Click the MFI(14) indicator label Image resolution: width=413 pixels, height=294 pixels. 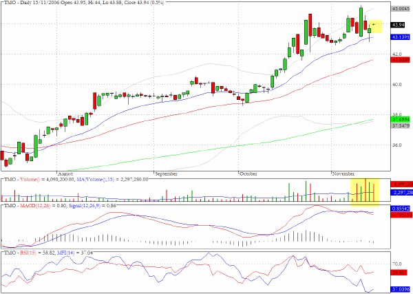[65, 253]
